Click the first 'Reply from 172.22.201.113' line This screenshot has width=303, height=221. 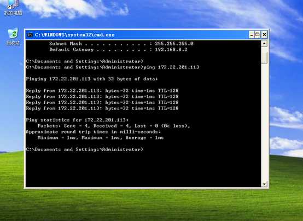pos(102,91)
